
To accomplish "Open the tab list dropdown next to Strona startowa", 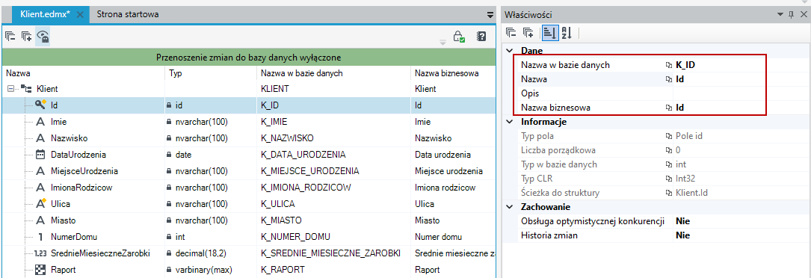I will pyautogui.click(x=490, y=15).
